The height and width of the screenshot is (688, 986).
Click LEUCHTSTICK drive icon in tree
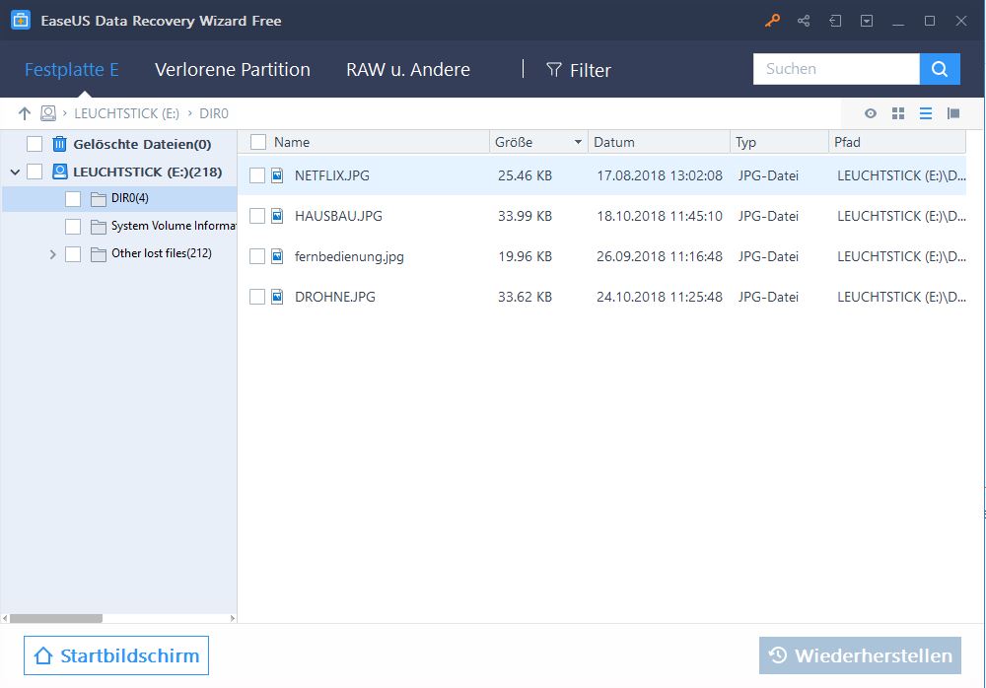(60, 172)
